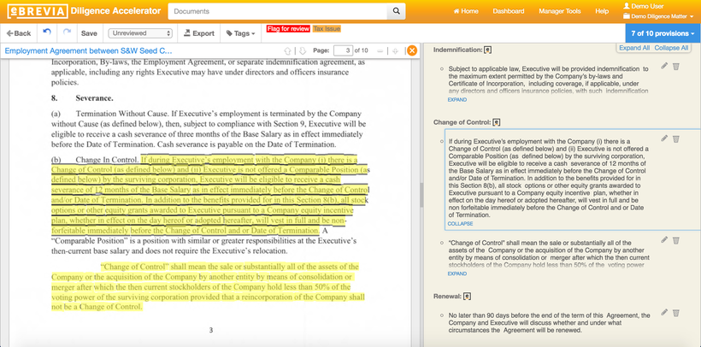
Task: Click the eBrevia logo
Action: [x=38, y=11]
